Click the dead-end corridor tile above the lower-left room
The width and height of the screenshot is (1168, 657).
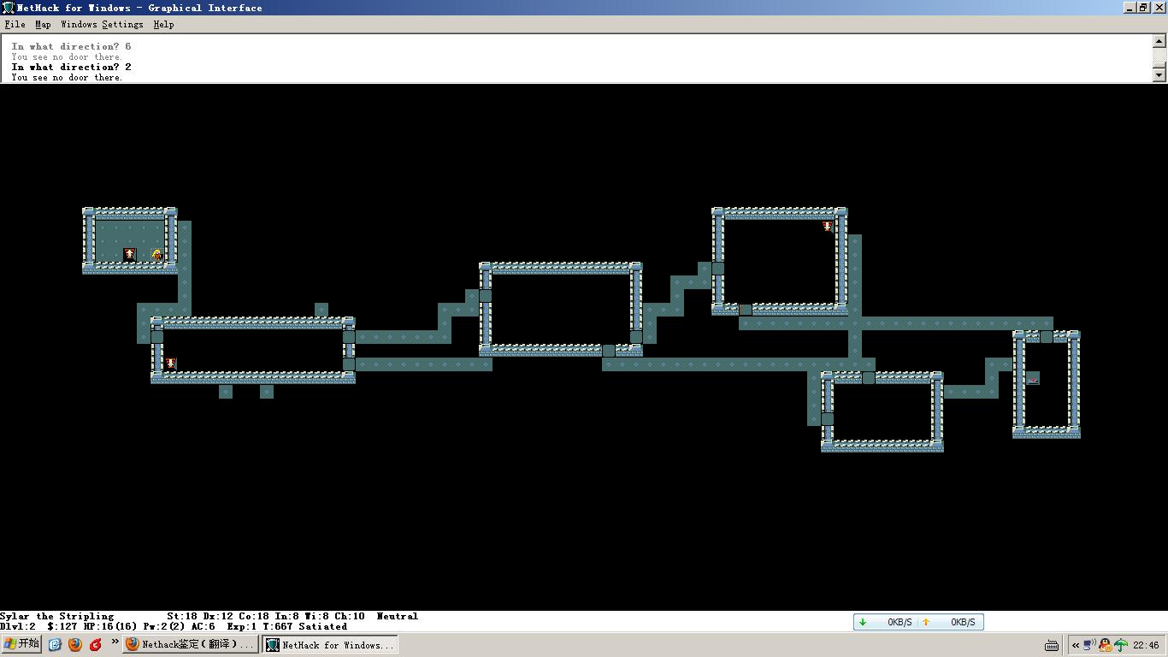pos(321,310)
